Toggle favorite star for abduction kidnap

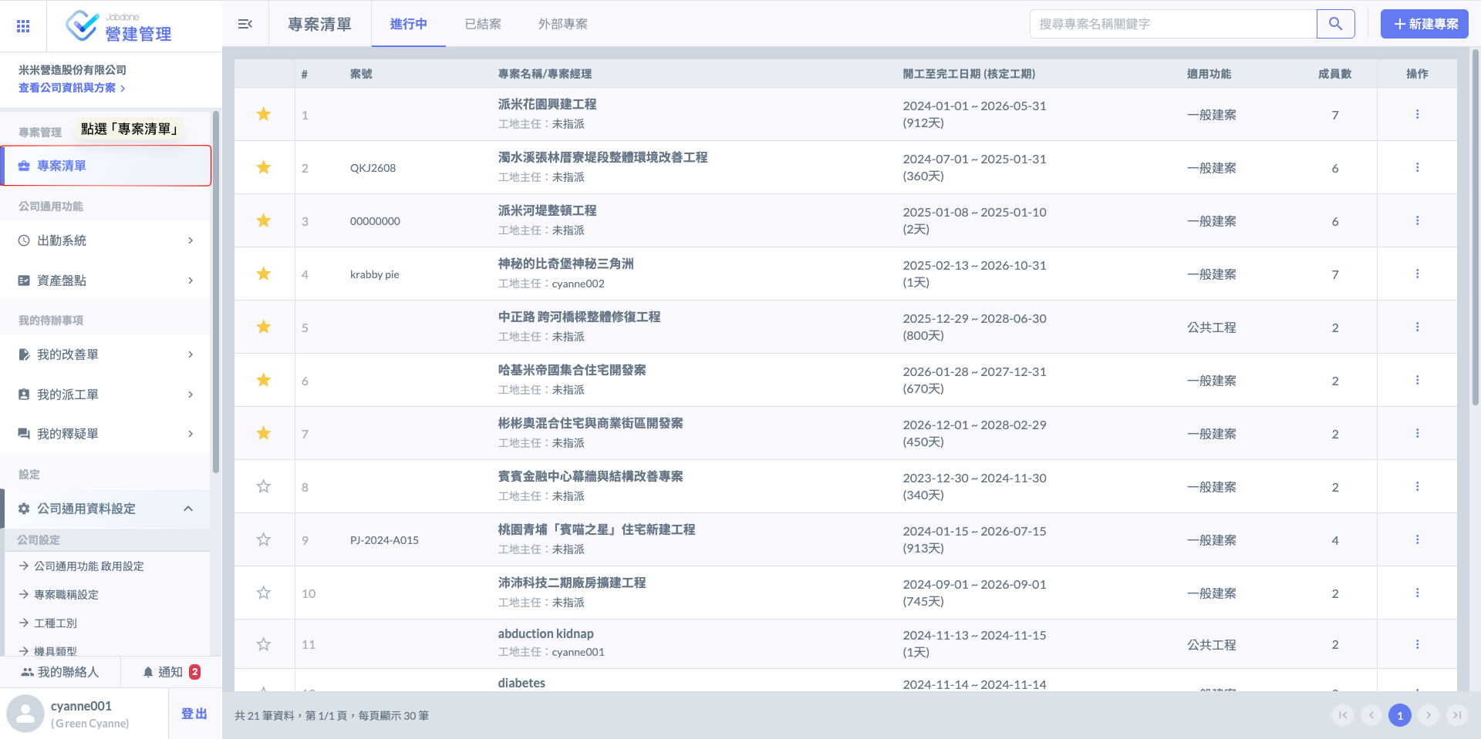pos(264,644)
